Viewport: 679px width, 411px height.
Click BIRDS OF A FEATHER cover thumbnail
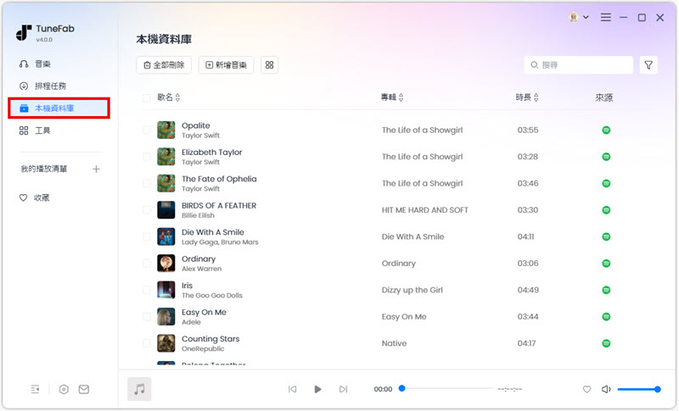tap(166, 210)
